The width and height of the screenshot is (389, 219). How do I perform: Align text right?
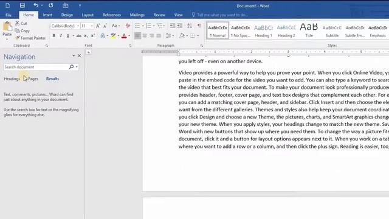tap(152, 36)
